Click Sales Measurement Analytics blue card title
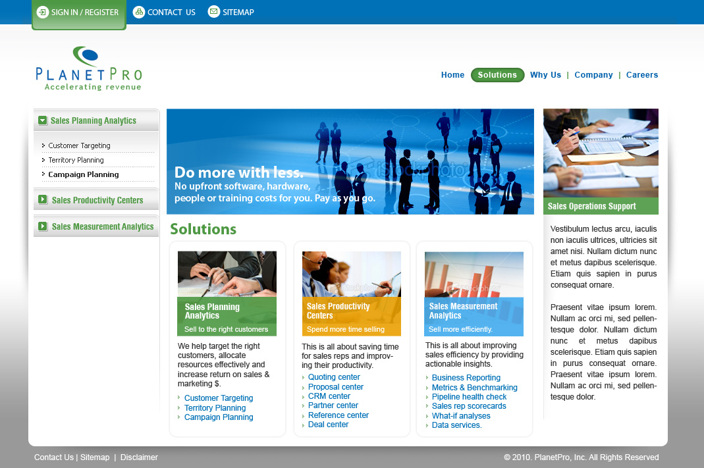This screenshot has height=468, width=704. tap(463, 311)
